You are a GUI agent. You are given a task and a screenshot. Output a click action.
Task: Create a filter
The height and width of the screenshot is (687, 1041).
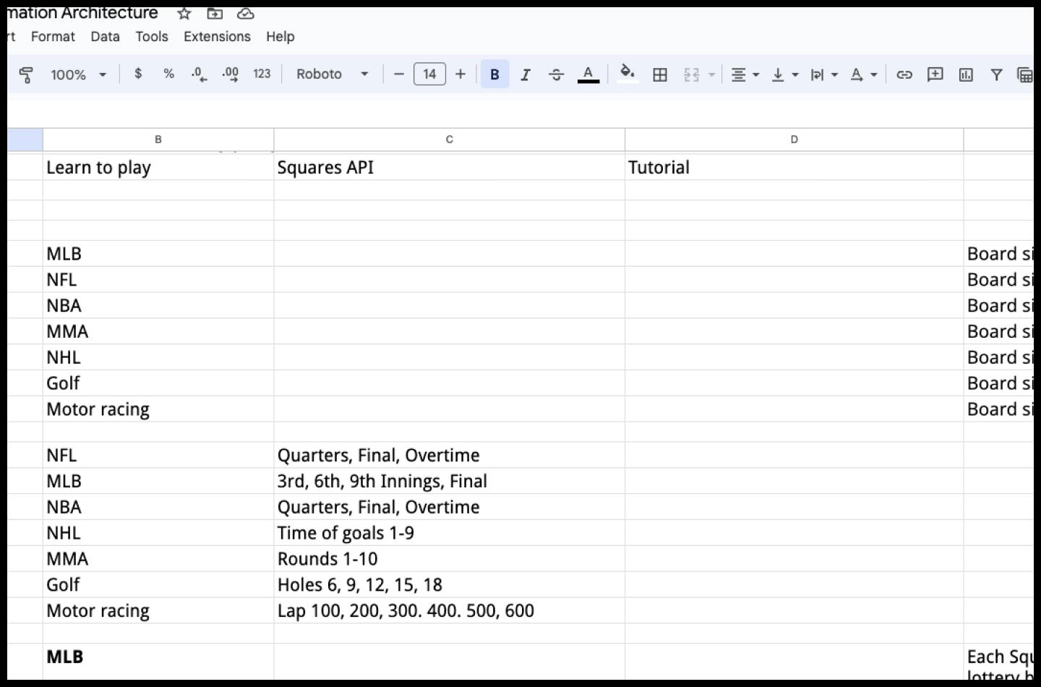(996, 74)
